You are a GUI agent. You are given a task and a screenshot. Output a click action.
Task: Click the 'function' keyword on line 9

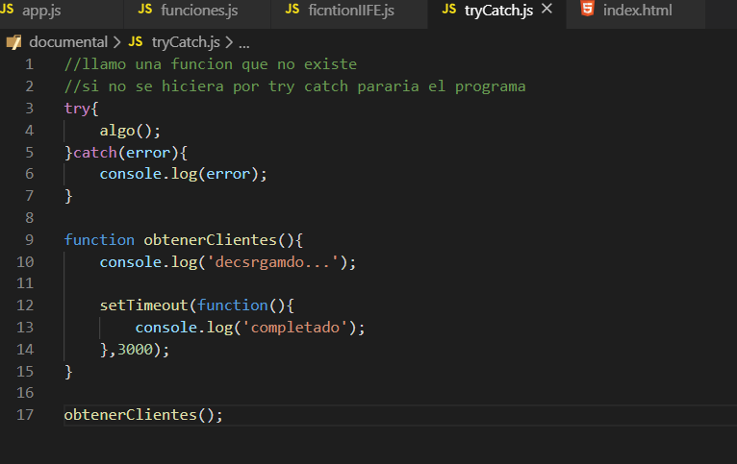point(100,240)
